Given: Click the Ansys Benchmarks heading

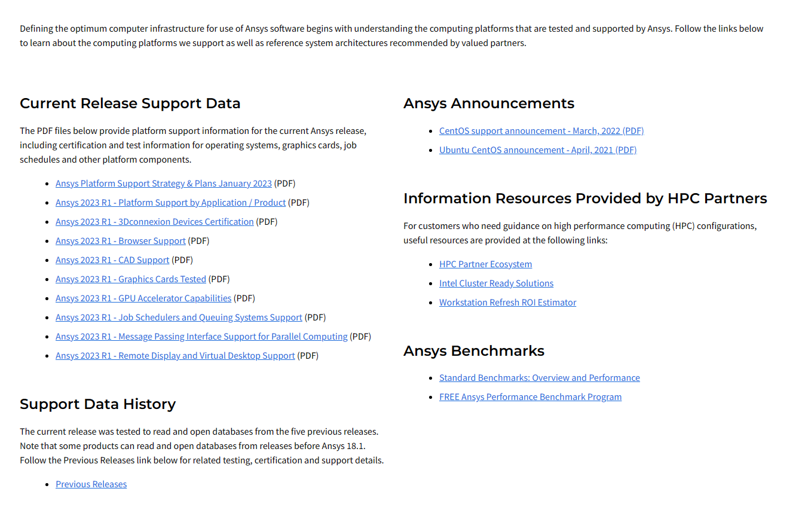Looking at the screenshot, I should tap(474, 351).
